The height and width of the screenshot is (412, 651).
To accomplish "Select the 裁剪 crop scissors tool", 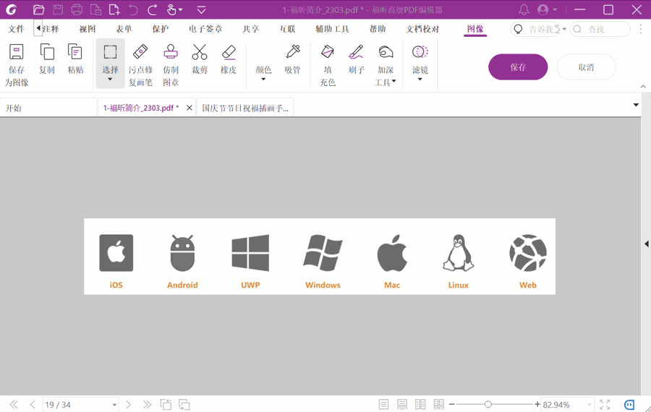I will (x=200, y=59).
